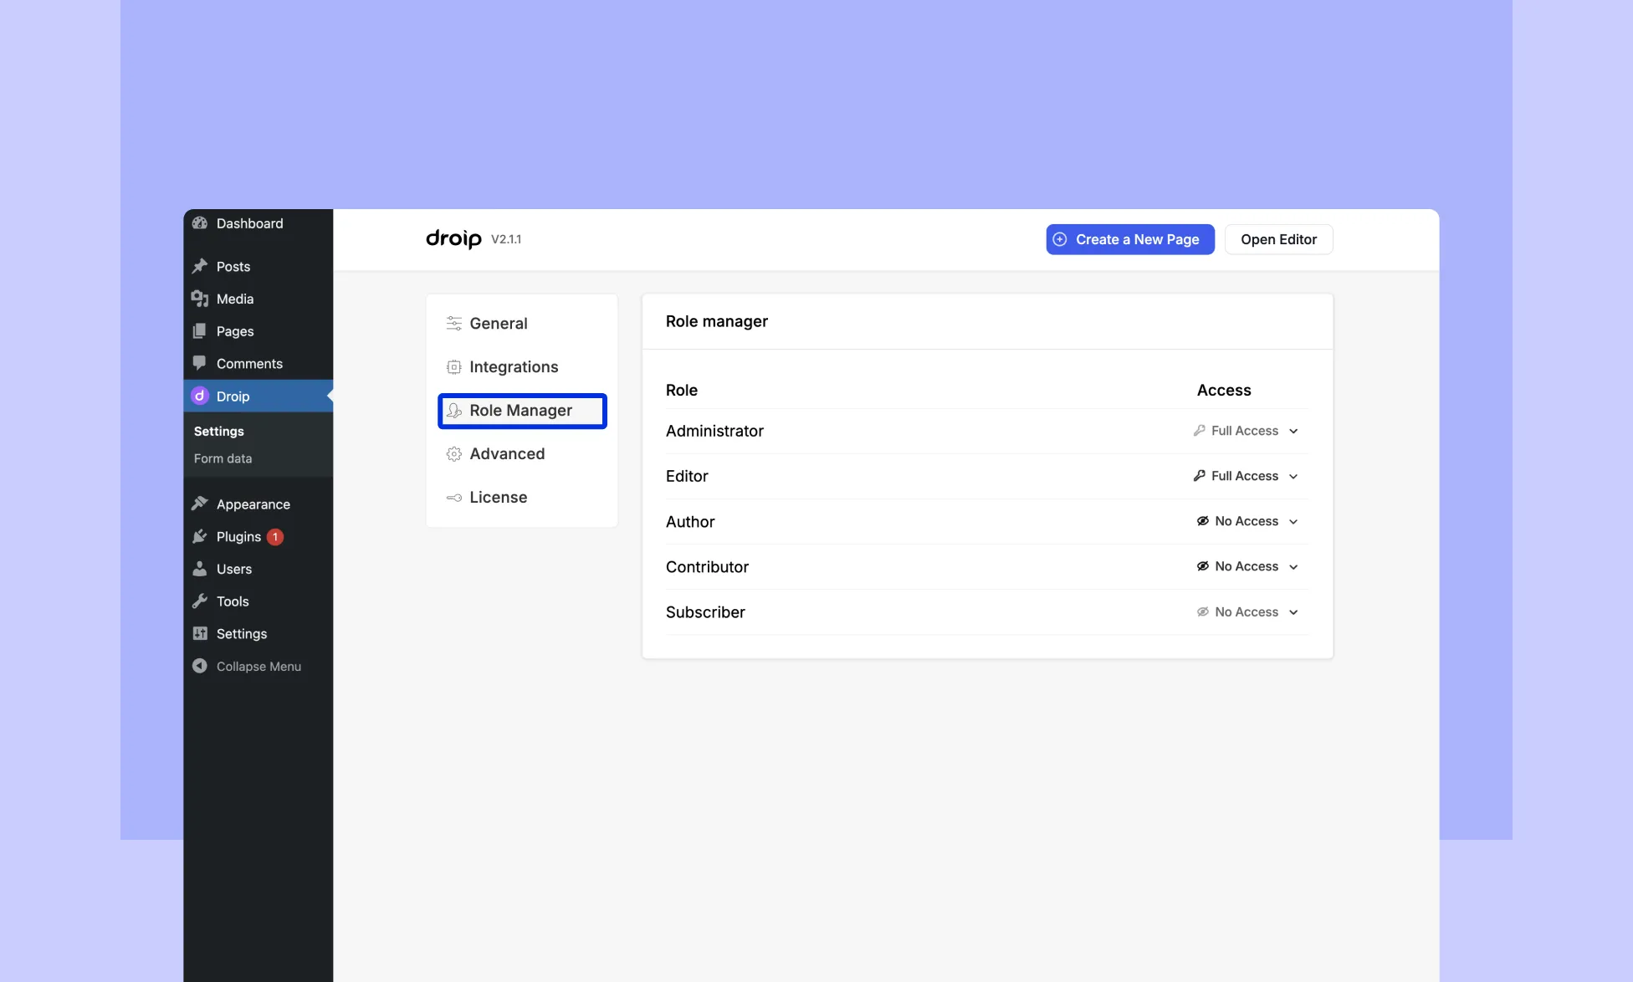Click the Pages document icon

[x=199, y=331]
